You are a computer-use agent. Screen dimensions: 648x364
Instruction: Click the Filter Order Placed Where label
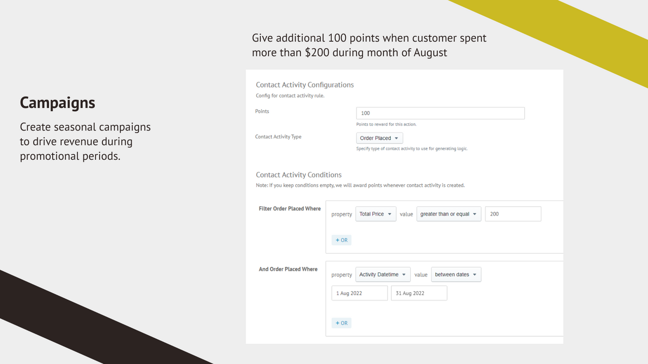[x=289, y=208]
